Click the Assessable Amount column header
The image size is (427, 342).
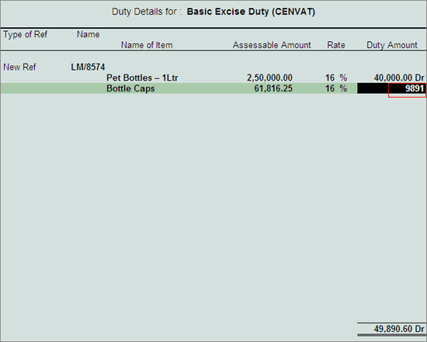(x=272, y=45)
